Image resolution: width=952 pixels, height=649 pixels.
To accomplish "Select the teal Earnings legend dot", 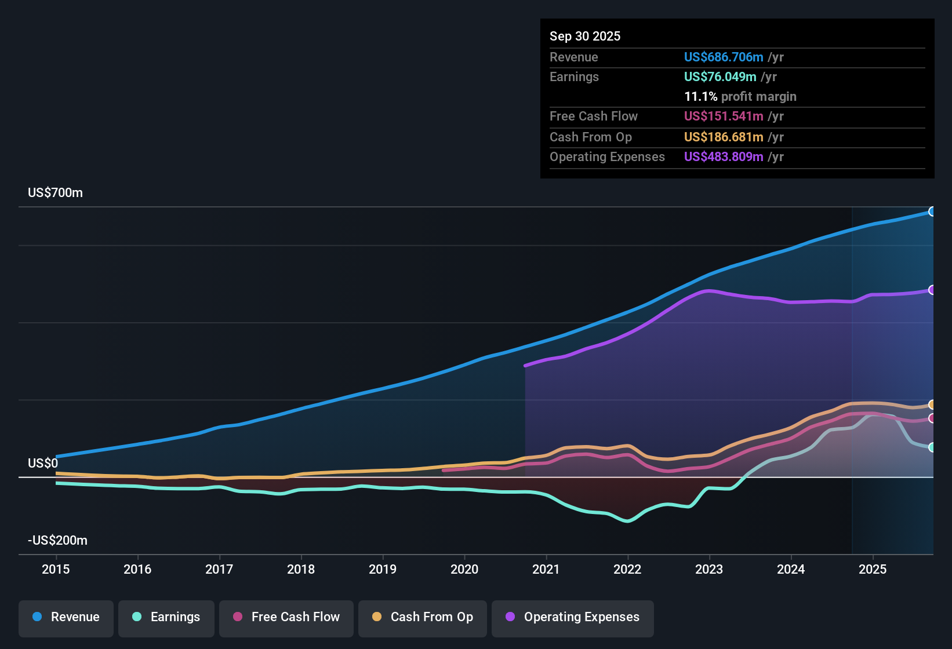I will pos(137,617).
